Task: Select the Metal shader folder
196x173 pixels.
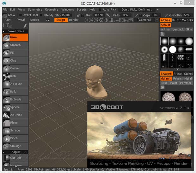Action: pyautogui.click(x=188, y=79)
